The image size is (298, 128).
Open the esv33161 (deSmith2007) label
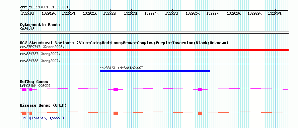122,68
